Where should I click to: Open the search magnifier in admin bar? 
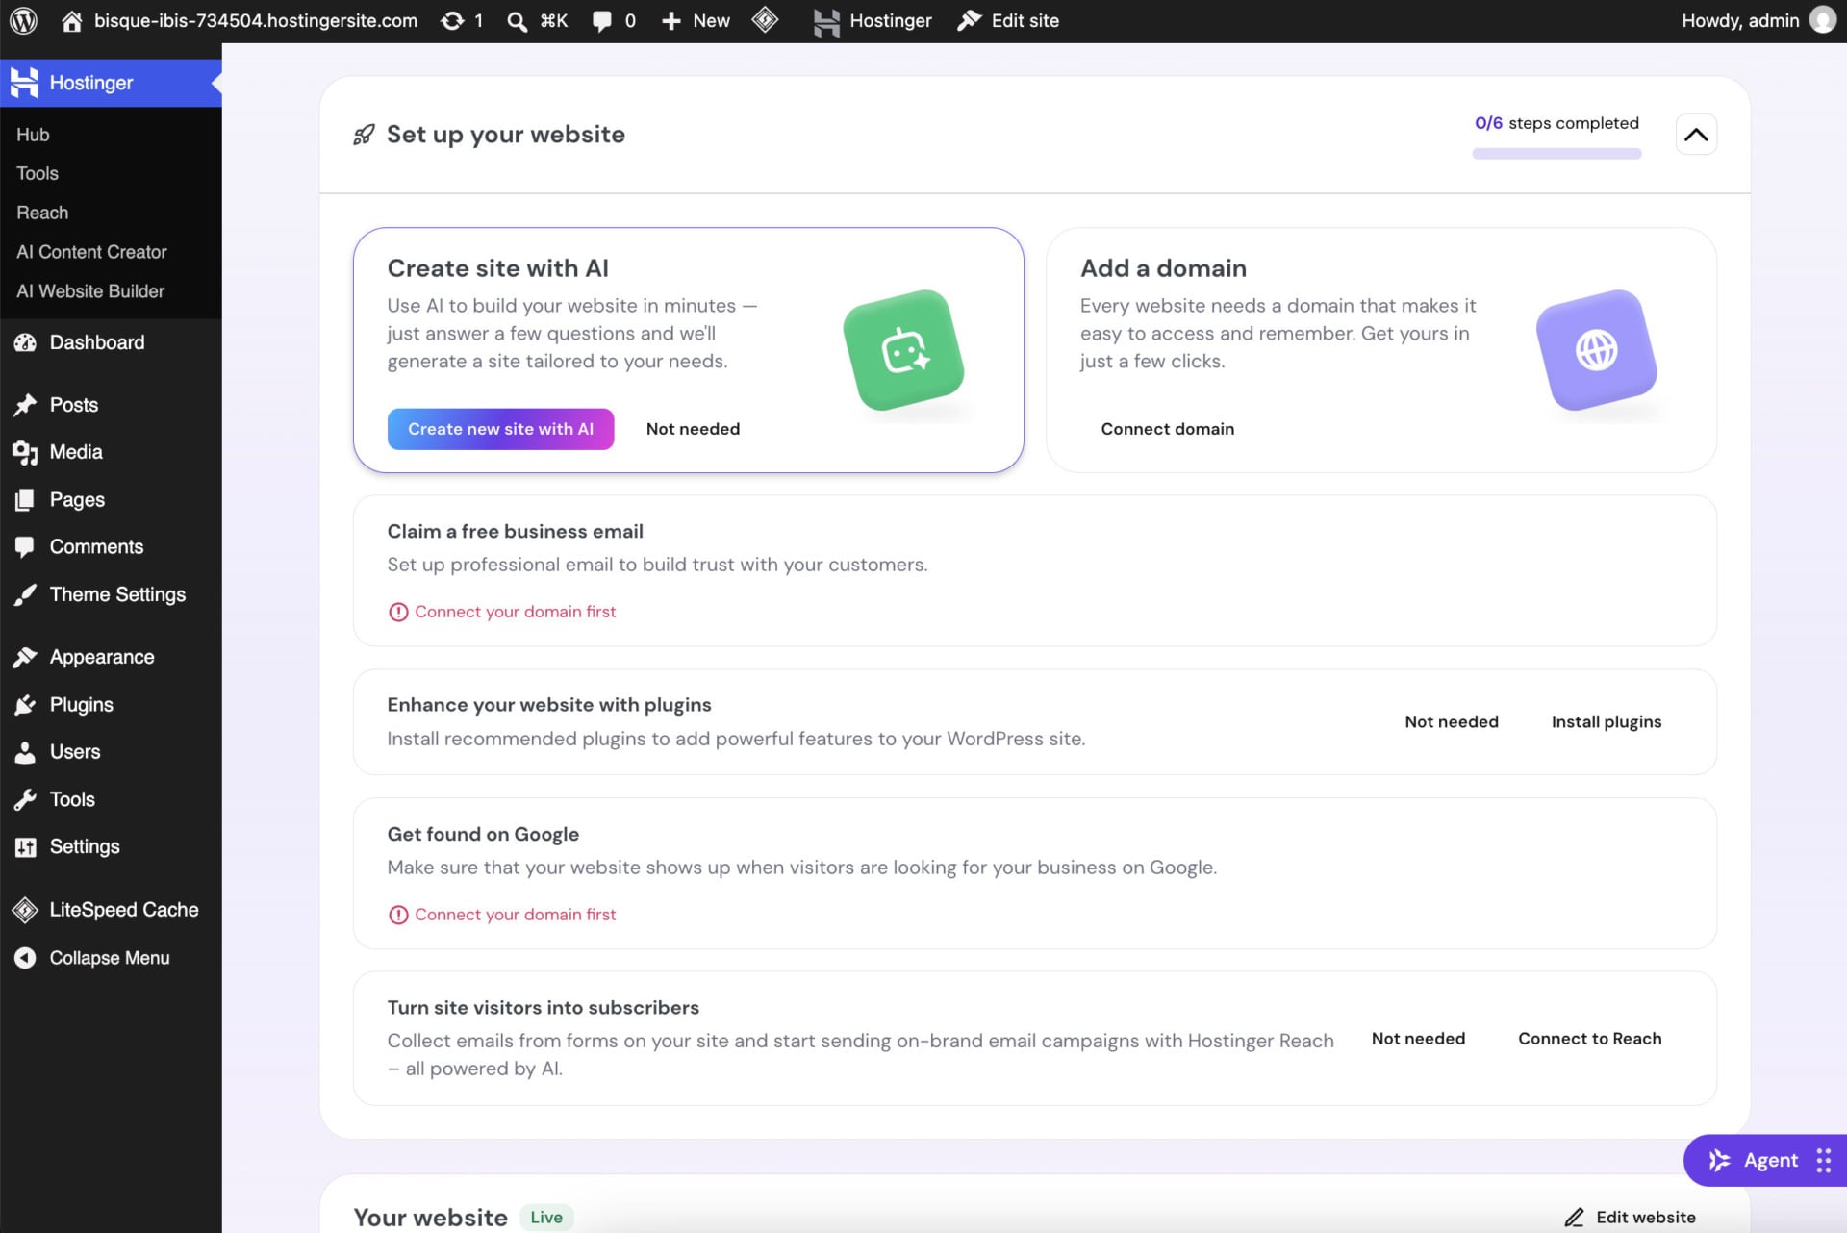(x=517, y=21)
